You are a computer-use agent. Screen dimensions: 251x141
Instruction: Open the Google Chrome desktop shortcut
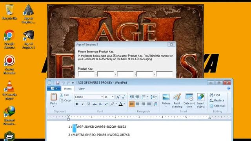[x=9, y=39]
